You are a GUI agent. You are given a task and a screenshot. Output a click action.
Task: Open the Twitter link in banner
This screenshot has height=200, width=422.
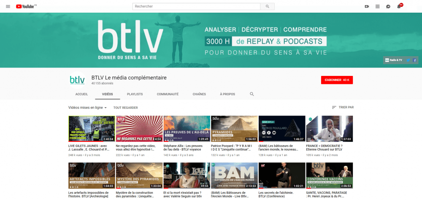(x=408, y=60)
